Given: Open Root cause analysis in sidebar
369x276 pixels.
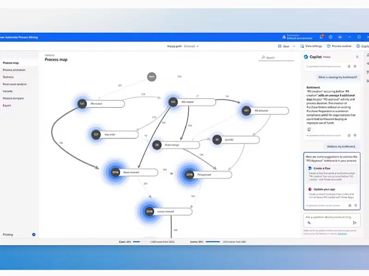Looking at the screenshot, I should 15,84.
